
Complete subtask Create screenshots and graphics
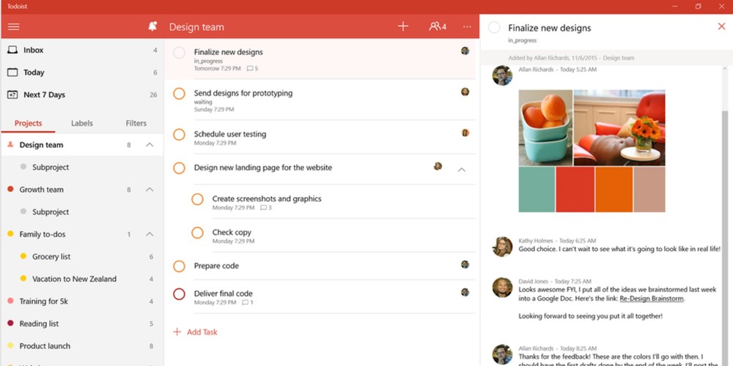[197, 199]
